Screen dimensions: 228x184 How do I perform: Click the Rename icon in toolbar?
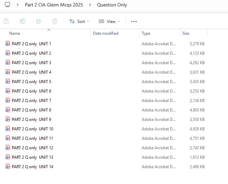pyautogui.click(x=22, y=21)
